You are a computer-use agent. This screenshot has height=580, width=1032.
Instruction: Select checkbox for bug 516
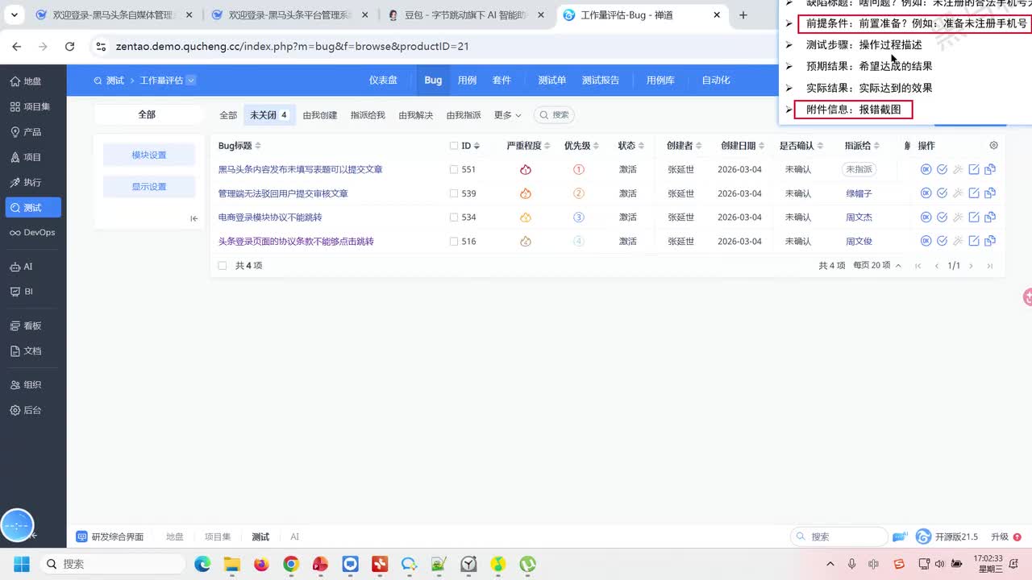point(454,241)
